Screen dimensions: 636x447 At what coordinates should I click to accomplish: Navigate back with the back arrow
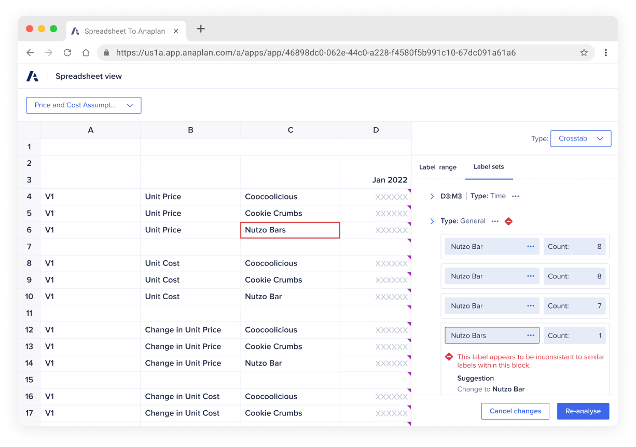click(x=30, y=52)
